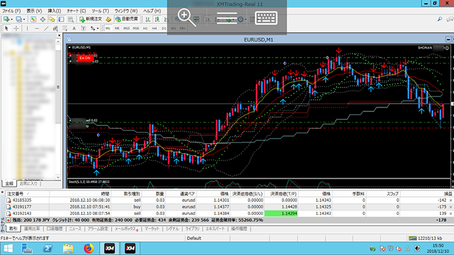Toggle the M1 timeframe button
The width and height of the screenshot is (454, 255).
pyautogui.click(x=108, y=28)
